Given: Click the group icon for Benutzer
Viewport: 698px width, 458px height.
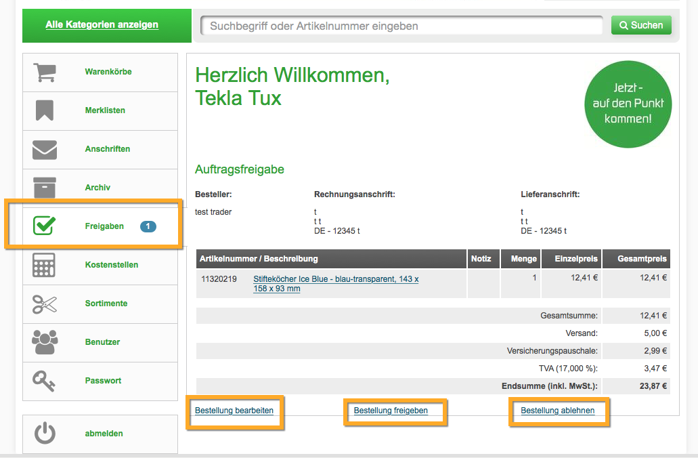Looking at the screenshot, I should click(x=45, y=342).
